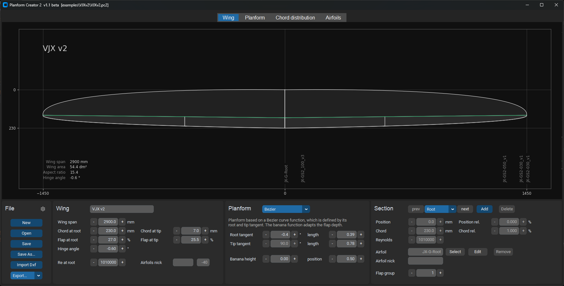Click the Delete section button
This screenshot has height=286, width=564.
pyautogui.click(x=507, y=209)
